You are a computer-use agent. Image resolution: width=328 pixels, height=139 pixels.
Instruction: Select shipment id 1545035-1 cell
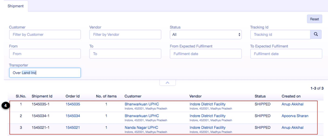click(41, 104)
